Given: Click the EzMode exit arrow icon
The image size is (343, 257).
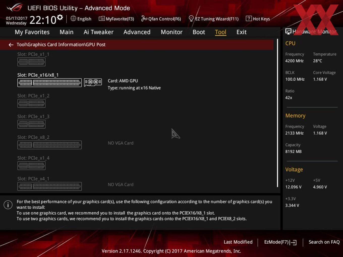Looking at the screenshot, I should (293, 242).
